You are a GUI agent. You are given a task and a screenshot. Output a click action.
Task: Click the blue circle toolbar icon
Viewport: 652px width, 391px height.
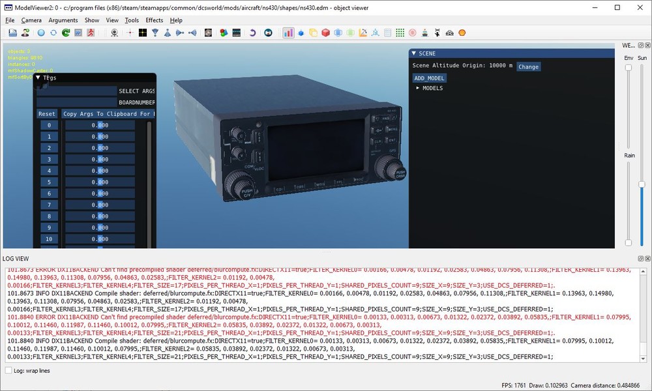(x=40, y=33)
